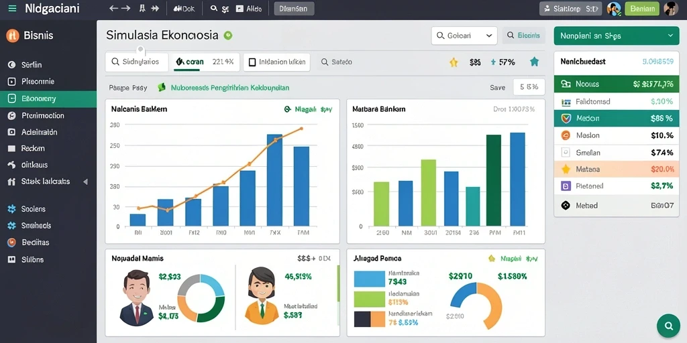Click the Dlensan toolbar button
Image resolution: width=687 pixels, height=343 pixels.
click(294, 8)
